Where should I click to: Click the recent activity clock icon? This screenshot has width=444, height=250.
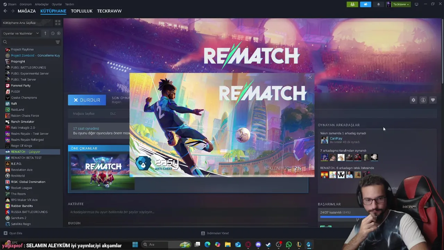[53, 33]
